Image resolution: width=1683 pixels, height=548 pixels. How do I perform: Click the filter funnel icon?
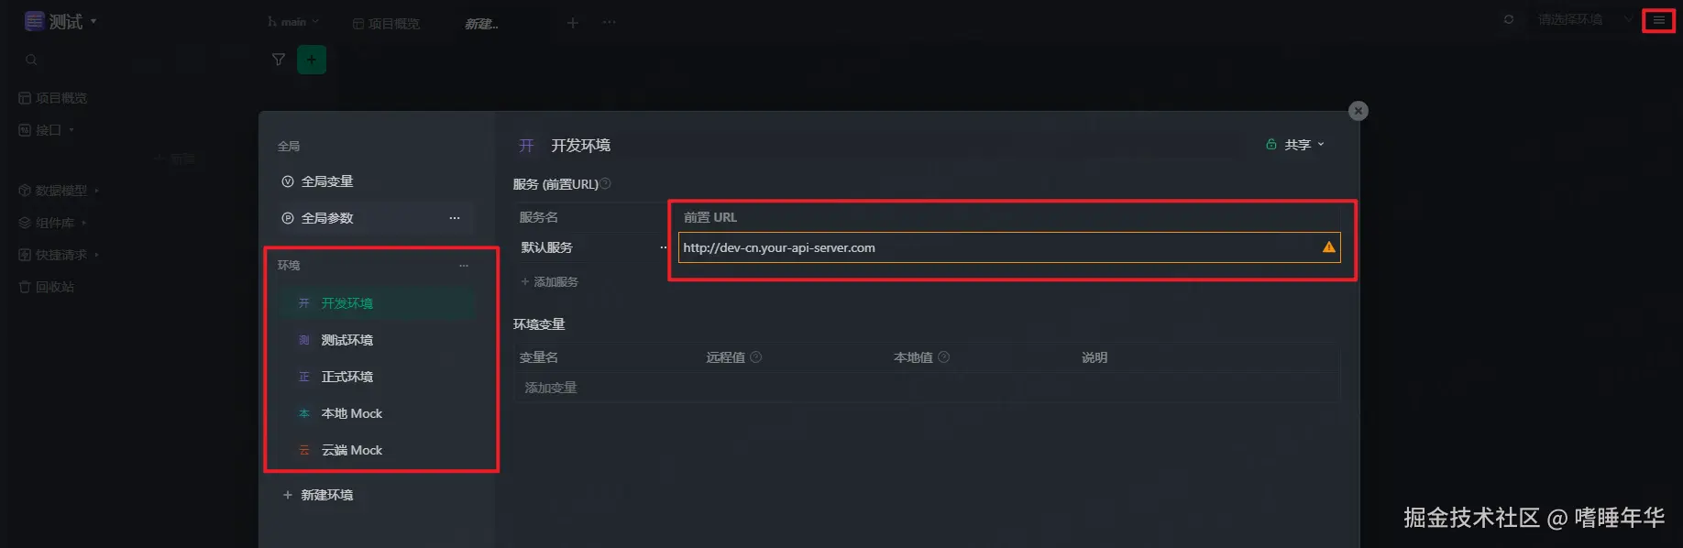(x=279, y=60)
